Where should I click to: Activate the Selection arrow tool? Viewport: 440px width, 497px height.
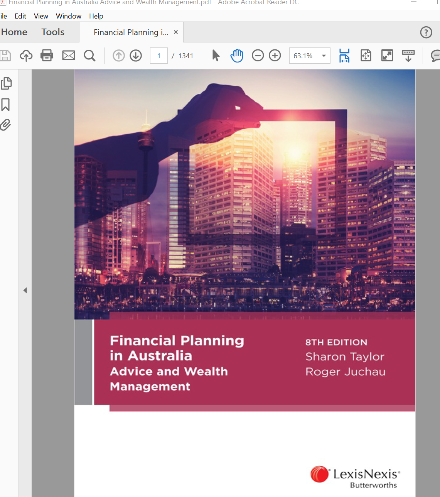click(216, 56)
